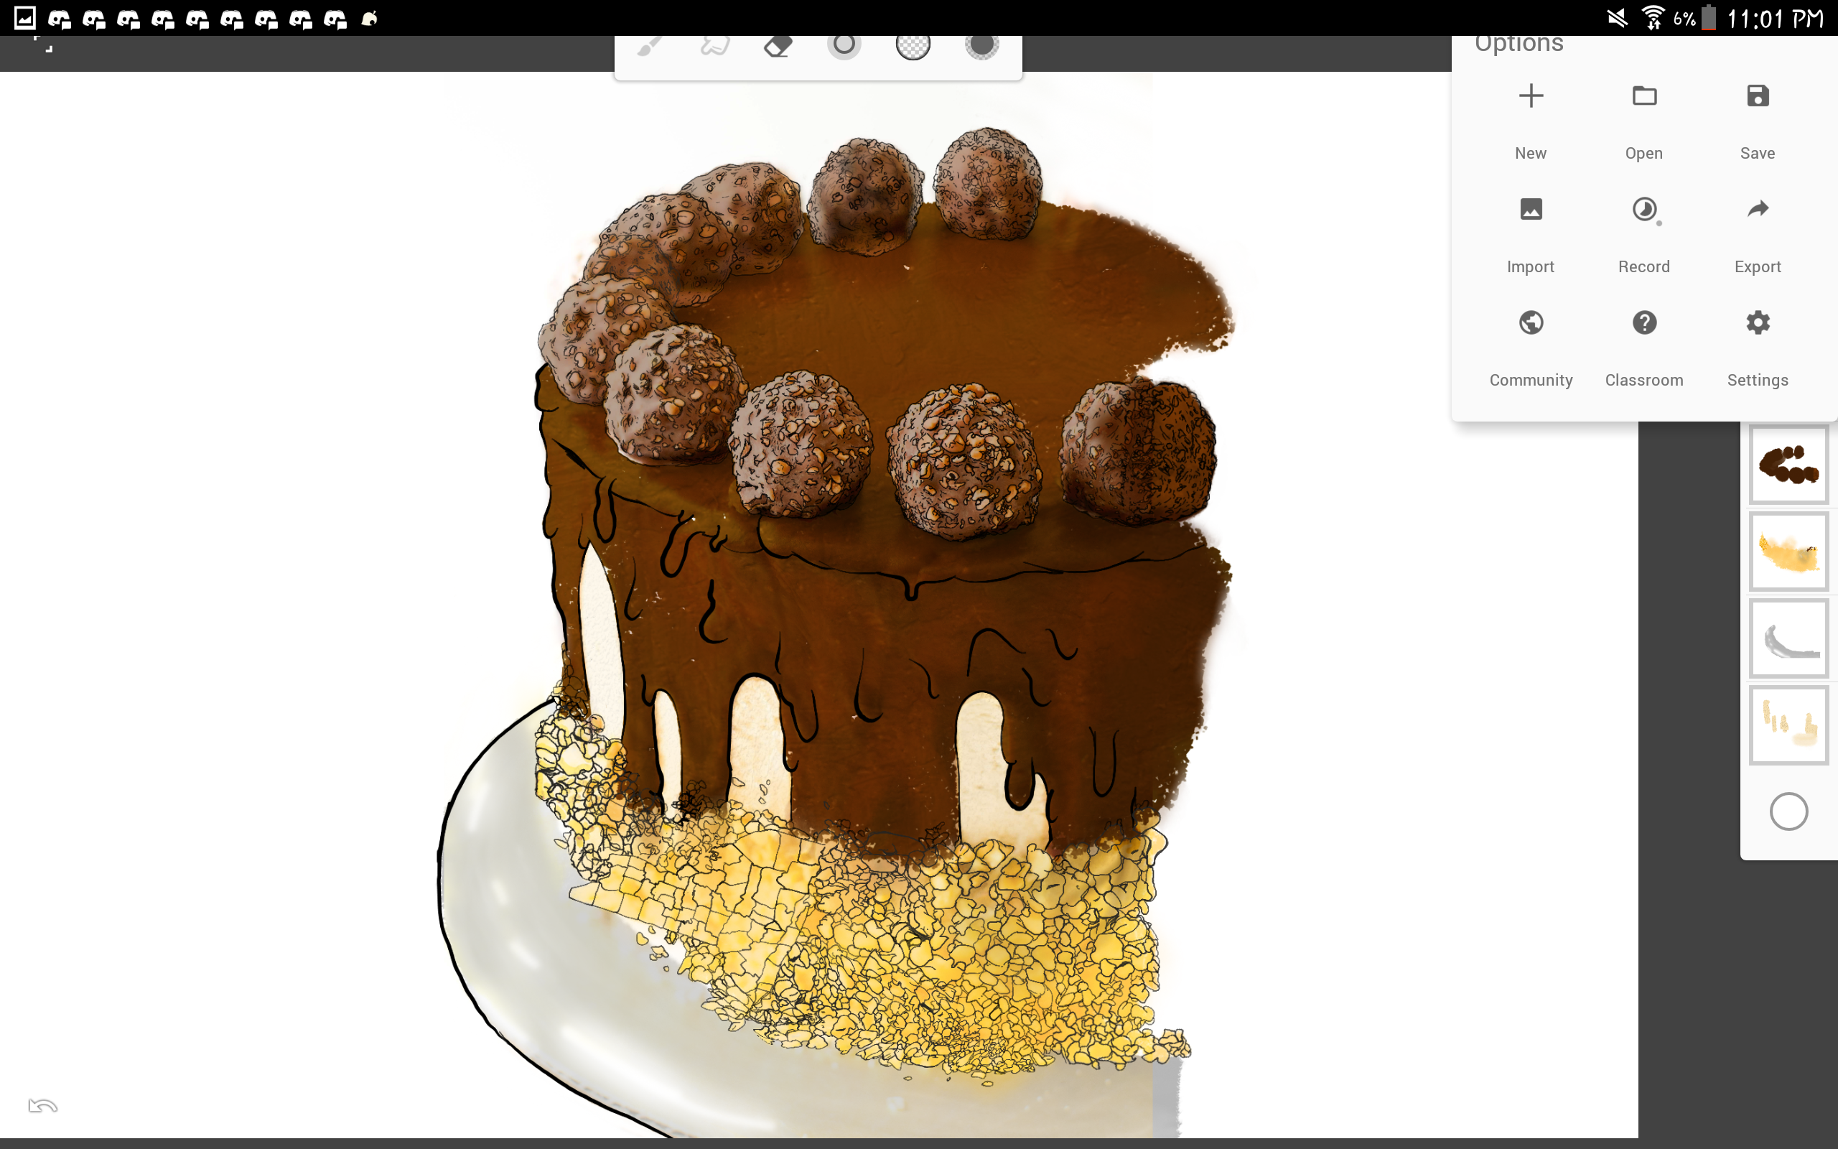Viewport: 1838px width, 1149px height.
Task: Tap the white background color circle
Action: (1788, 811)
